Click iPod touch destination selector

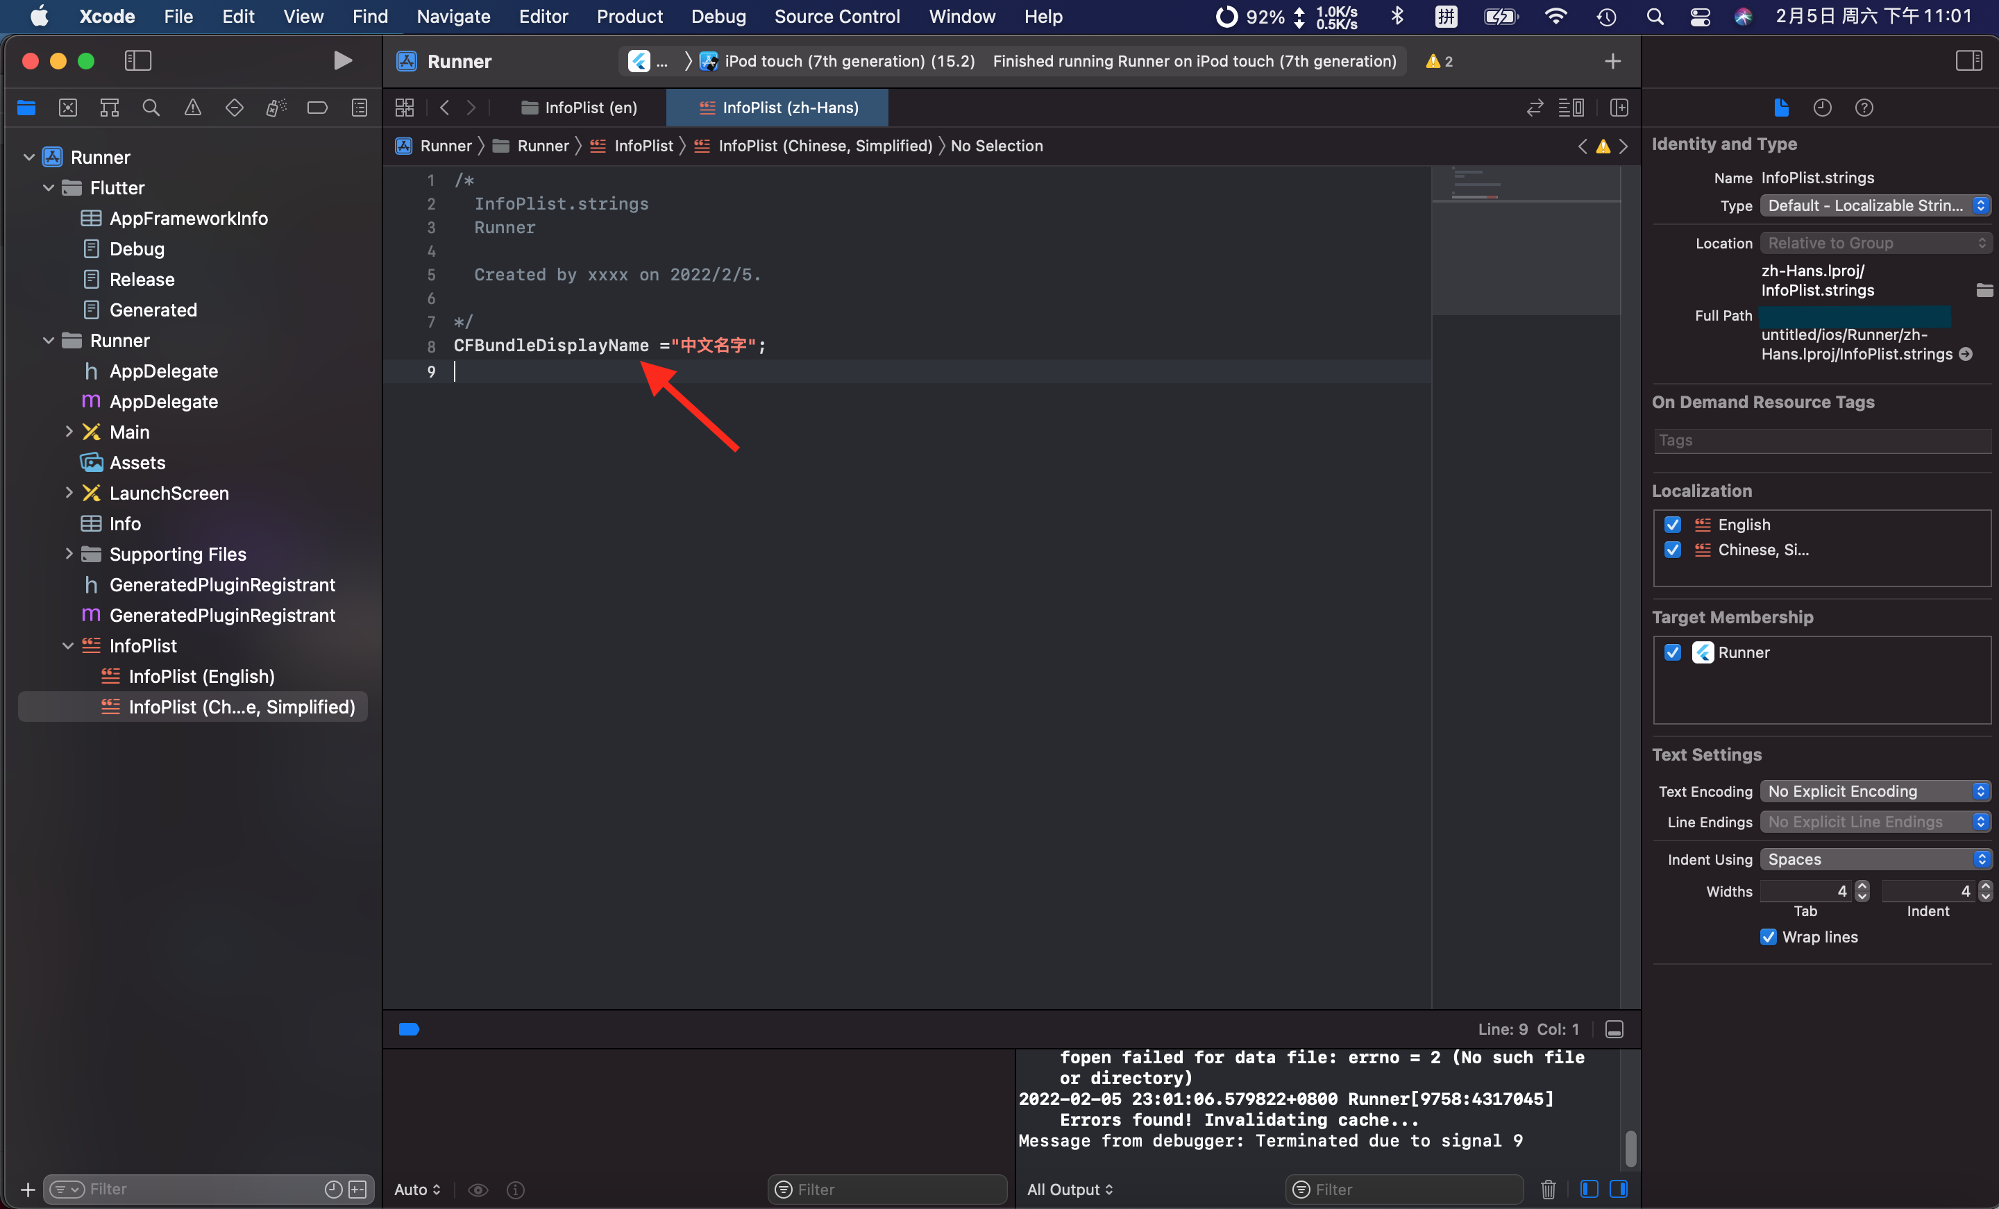click(836, 61)
